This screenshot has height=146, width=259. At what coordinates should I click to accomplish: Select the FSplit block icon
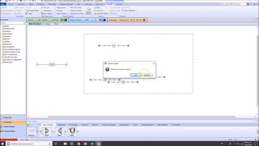59,131
